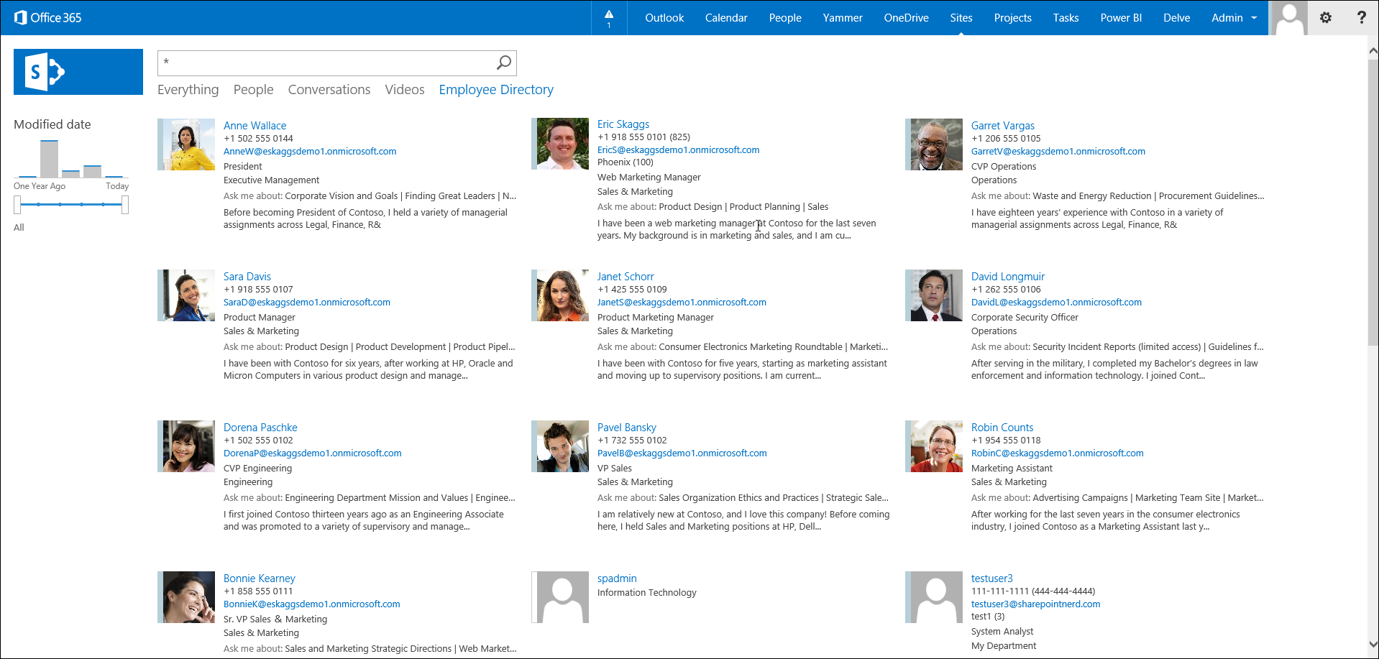The width and height of the screenshot is (1379, 659).
Task: Email DavidL@eskaggsdemo1.onmicrosoft.com
Action: coord(1056,302)
